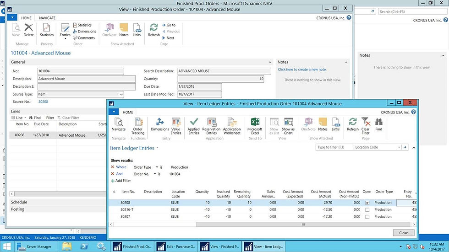Click Navigate in the Item Ledger Entries ribbon
Image resolution: width=449 pixels, height=252 pixels.
pyautogui.click(x=119, y=124)
